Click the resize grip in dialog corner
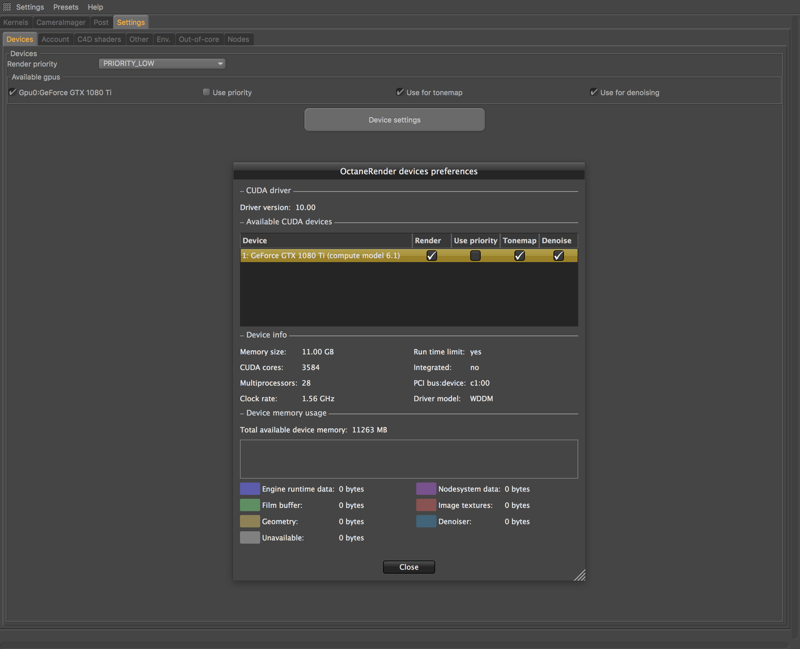 580,575
